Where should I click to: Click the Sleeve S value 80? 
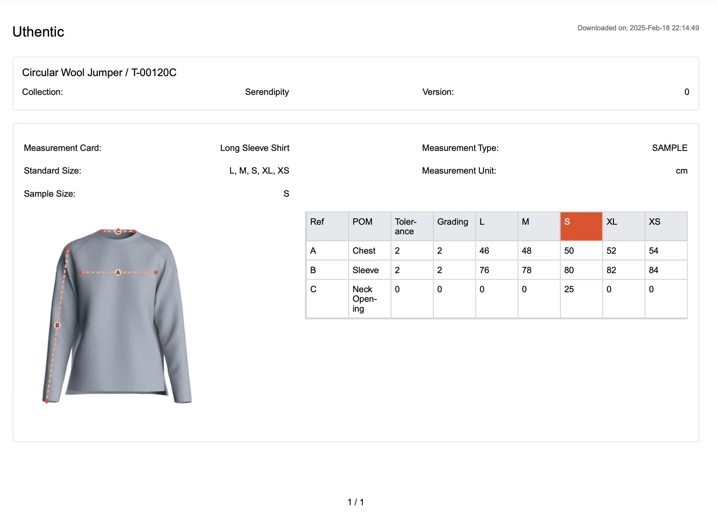coord(581,270)
